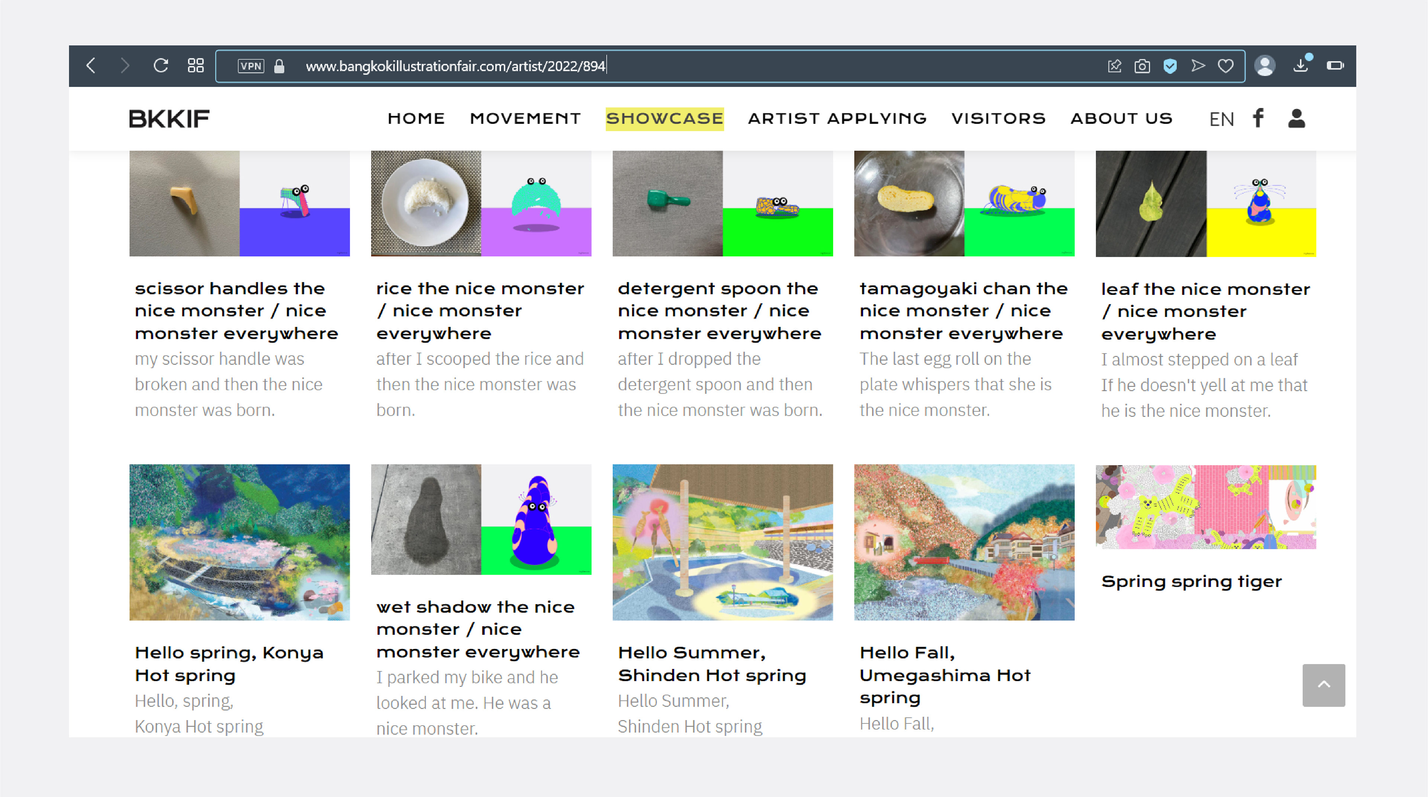
Task: Click the battery saver icon
Action: click(1335, 66)
